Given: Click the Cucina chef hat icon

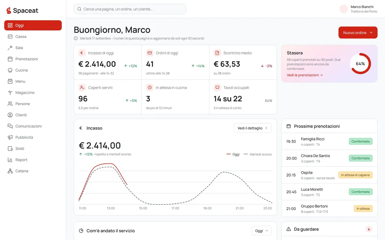Looking at the screenshot, I should click(x=10, y=70).
